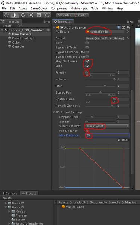Click the Volume slider handle
Viewport: 140px width, 225px height.
114,79
